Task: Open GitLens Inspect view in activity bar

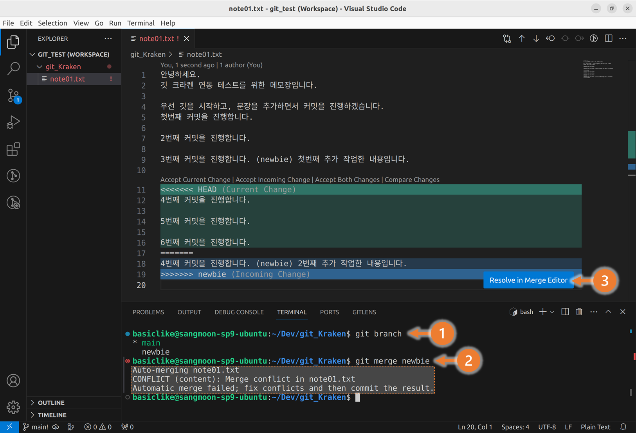Action: (x=13, y=203)
